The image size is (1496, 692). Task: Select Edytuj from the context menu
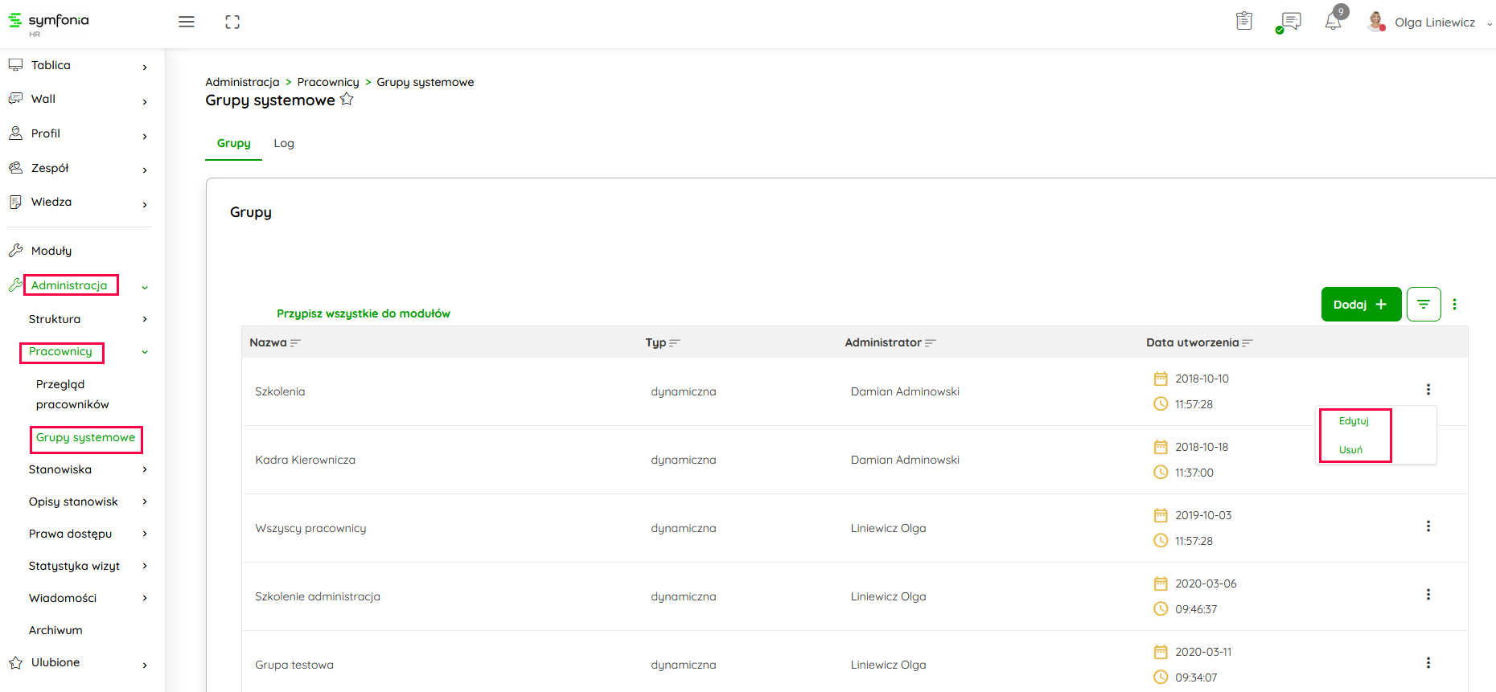[x=1354, y=421]
